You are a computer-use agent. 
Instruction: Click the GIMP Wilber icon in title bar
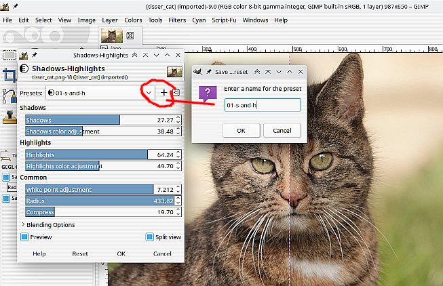click(5, 7)
